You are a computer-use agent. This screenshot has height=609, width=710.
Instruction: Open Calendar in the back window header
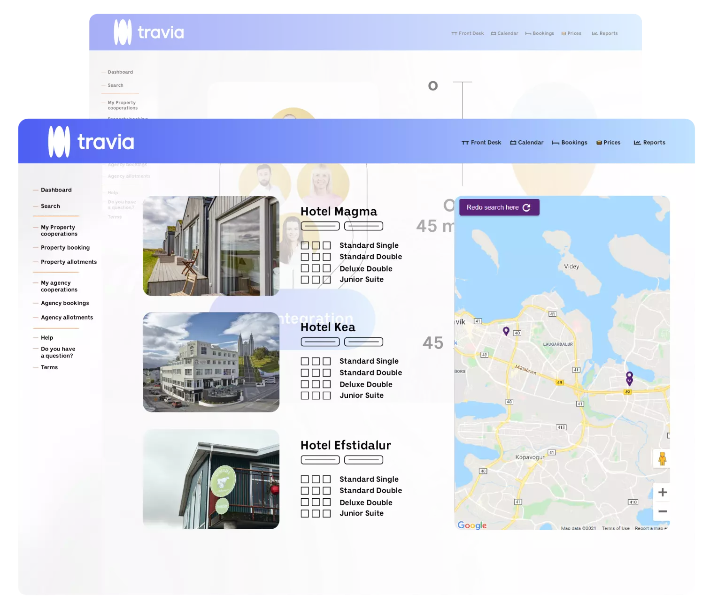pyautogui.click(x=505, y=34)
